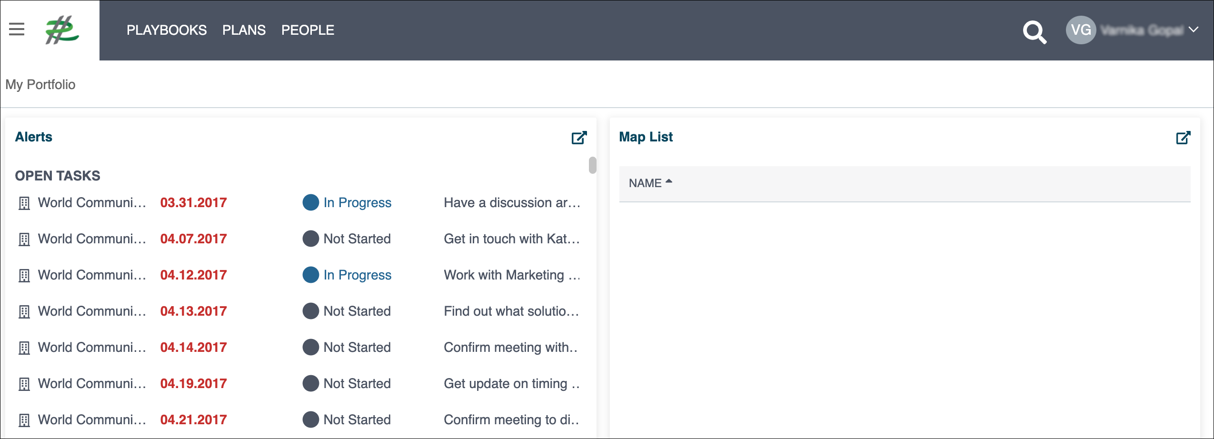Screen dimensions: 1214x439
Task: Click the Alerts panel scrollbar thumb
Action: click(x=592, y=165)
